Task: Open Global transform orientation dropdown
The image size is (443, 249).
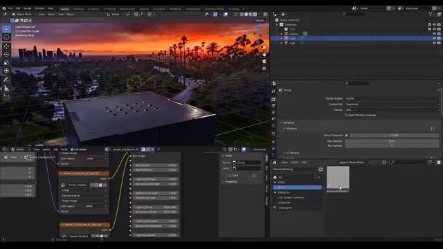Action: coord(116,14)
